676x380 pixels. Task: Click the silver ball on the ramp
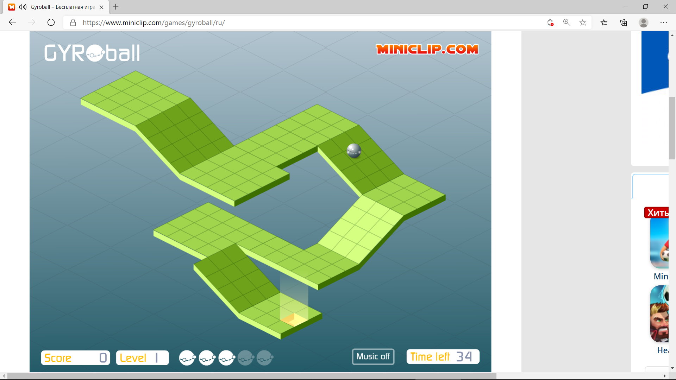click(354, 151)
